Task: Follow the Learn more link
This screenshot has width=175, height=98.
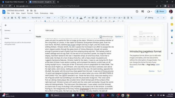Action: pyautogui.click(x=157, y=65)
